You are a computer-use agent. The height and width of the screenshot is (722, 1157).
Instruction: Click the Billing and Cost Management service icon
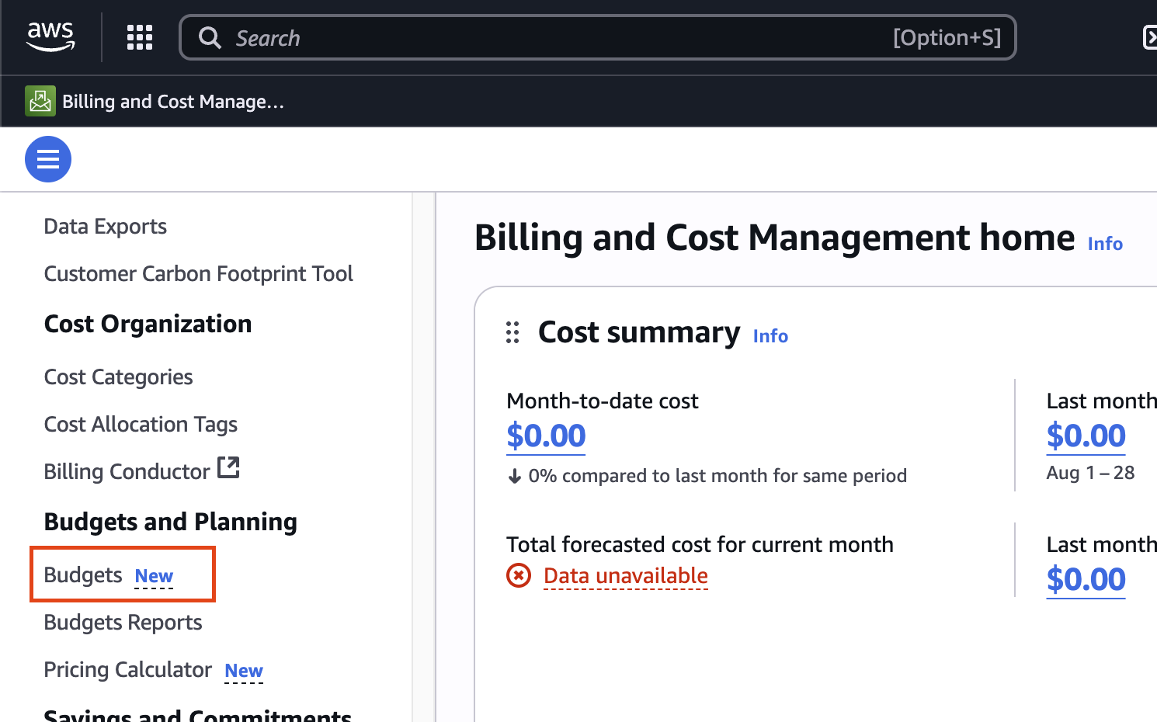(40, 101)
